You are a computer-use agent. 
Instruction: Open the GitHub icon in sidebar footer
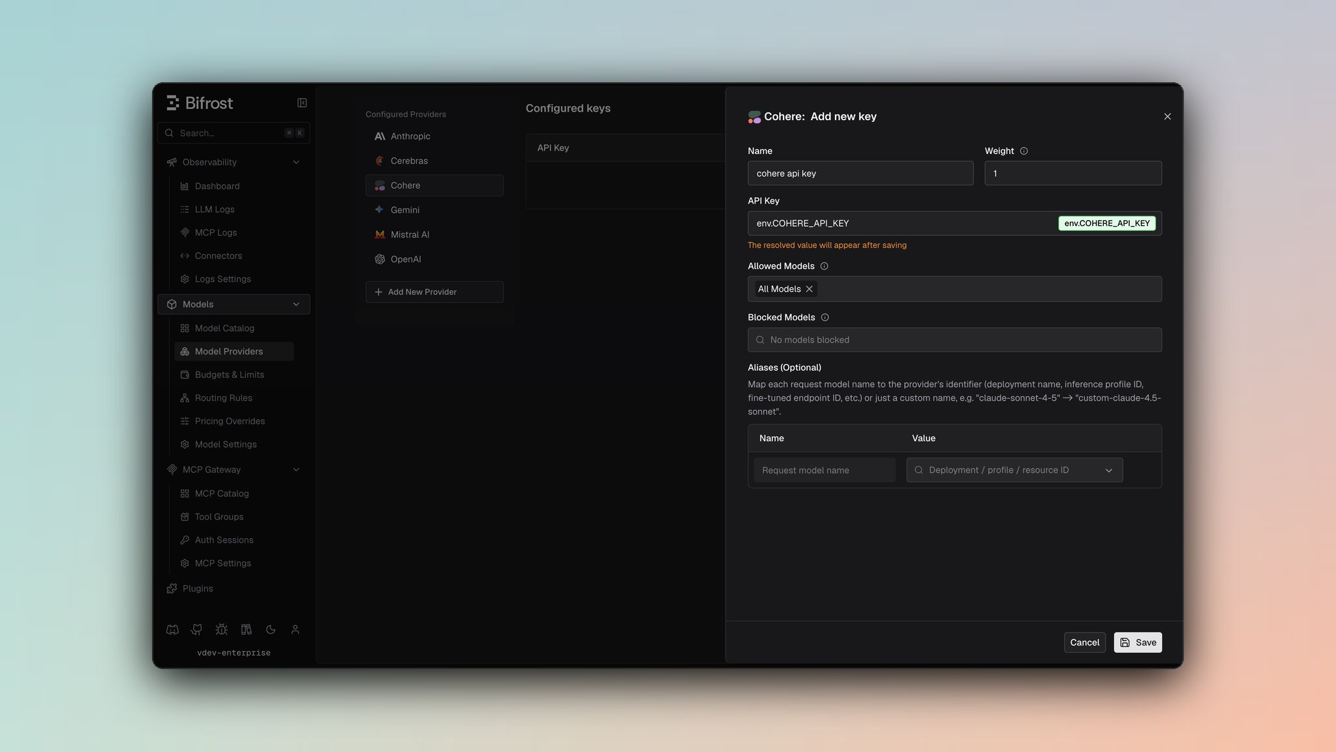tap(196, 629)
